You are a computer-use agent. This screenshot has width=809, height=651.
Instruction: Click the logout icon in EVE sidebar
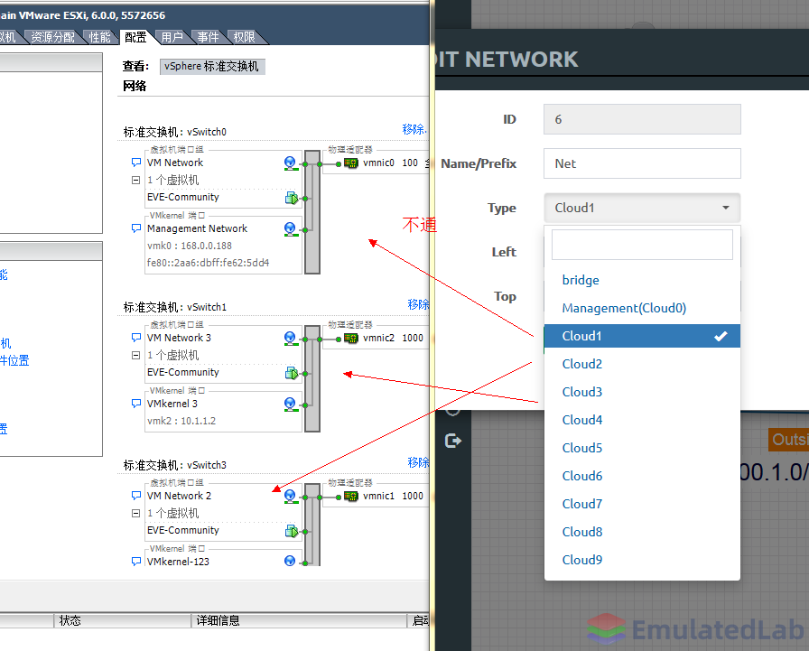click(x=453, y=441)
